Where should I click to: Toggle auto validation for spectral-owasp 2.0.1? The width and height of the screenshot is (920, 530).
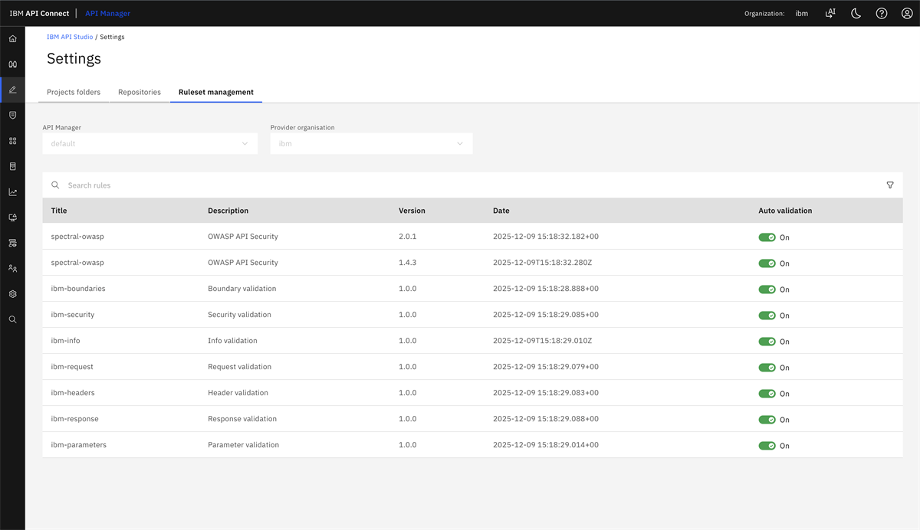point(767,237)
